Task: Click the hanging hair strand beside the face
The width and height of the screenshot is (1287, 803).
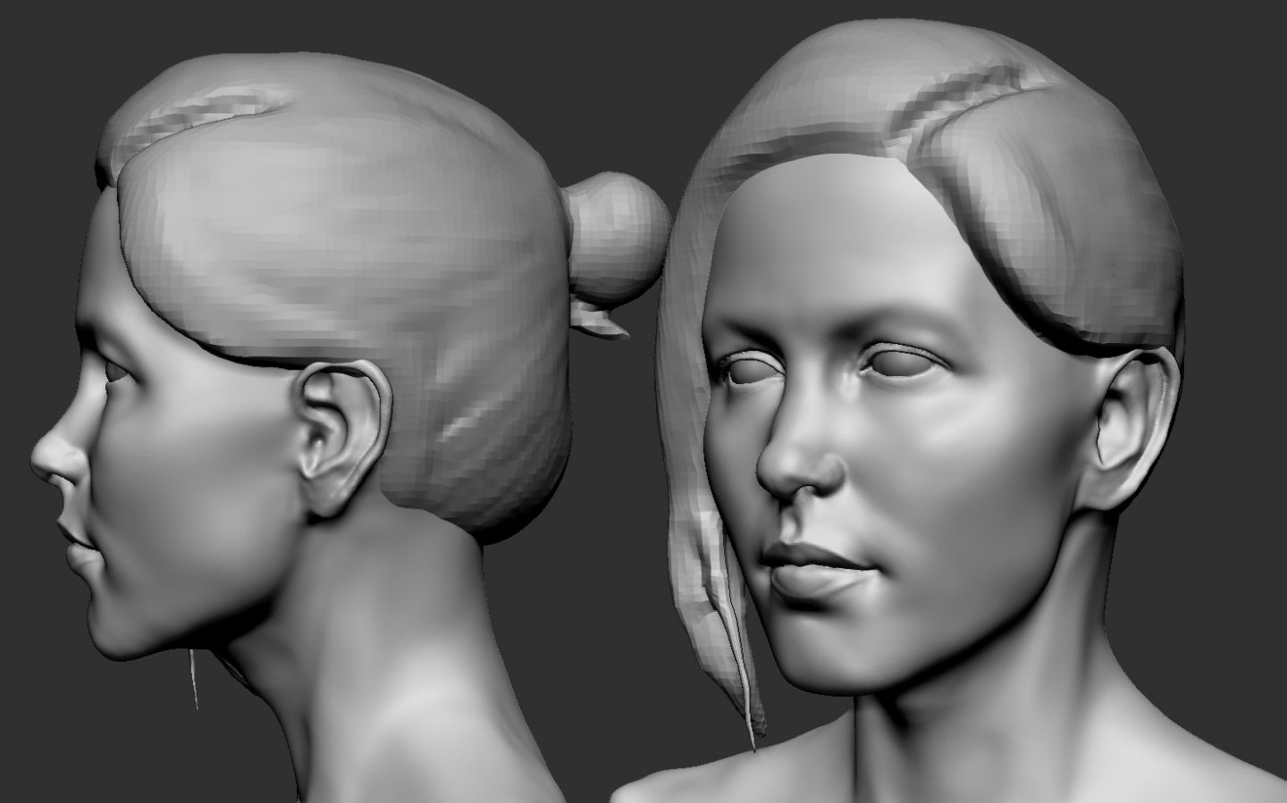Action: pos(706,572)
